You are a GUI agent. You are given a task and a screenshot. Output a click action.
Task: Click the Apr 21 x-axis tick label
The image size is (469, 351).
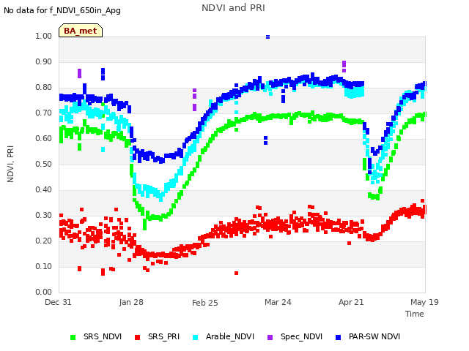[351, 302]
